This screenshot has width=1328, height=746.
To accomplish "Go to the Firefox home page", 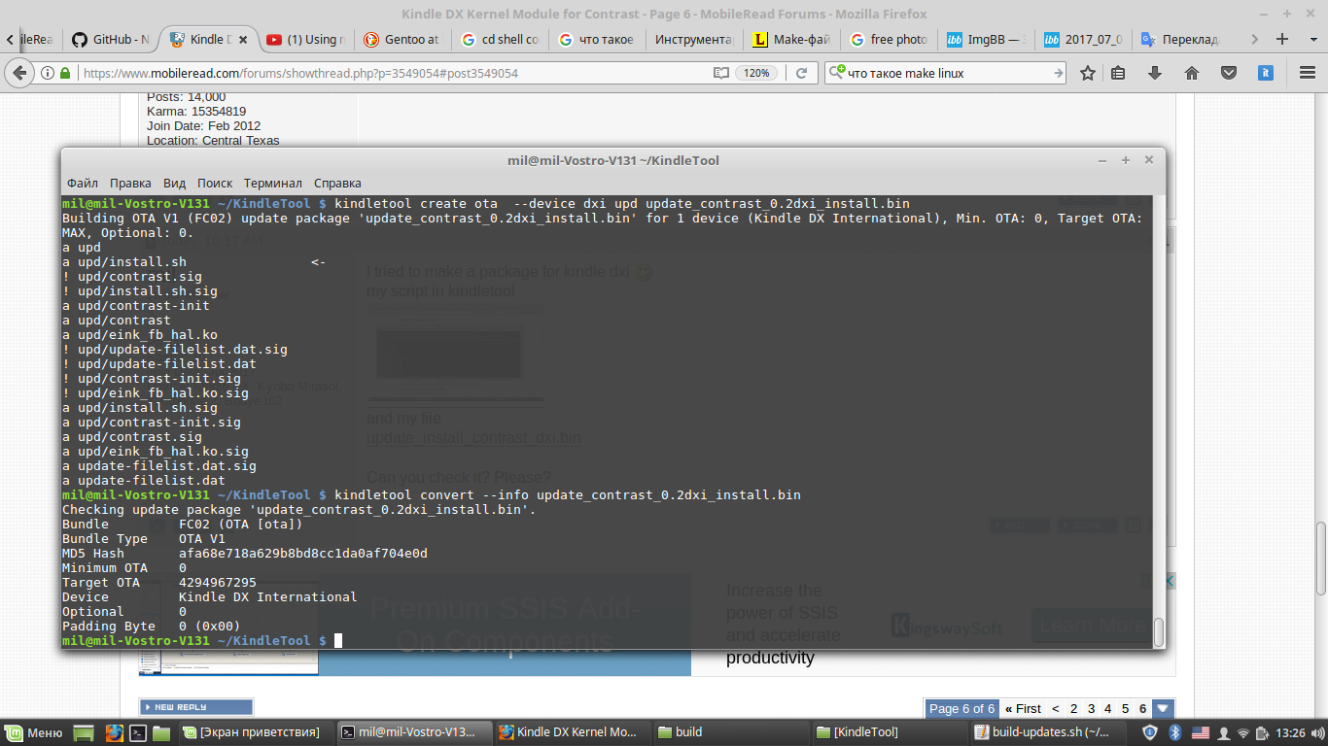I will (x=1192, y=73).
